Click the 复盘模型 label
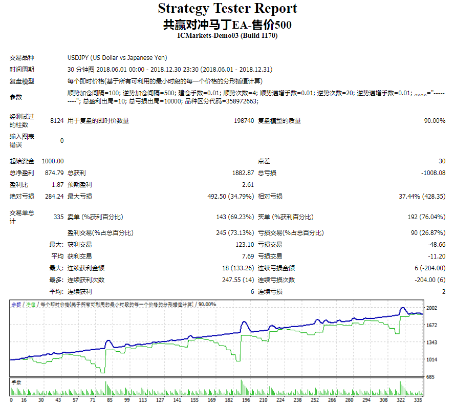The width and height of the screenshot is (455, 407). coord(22,81)
